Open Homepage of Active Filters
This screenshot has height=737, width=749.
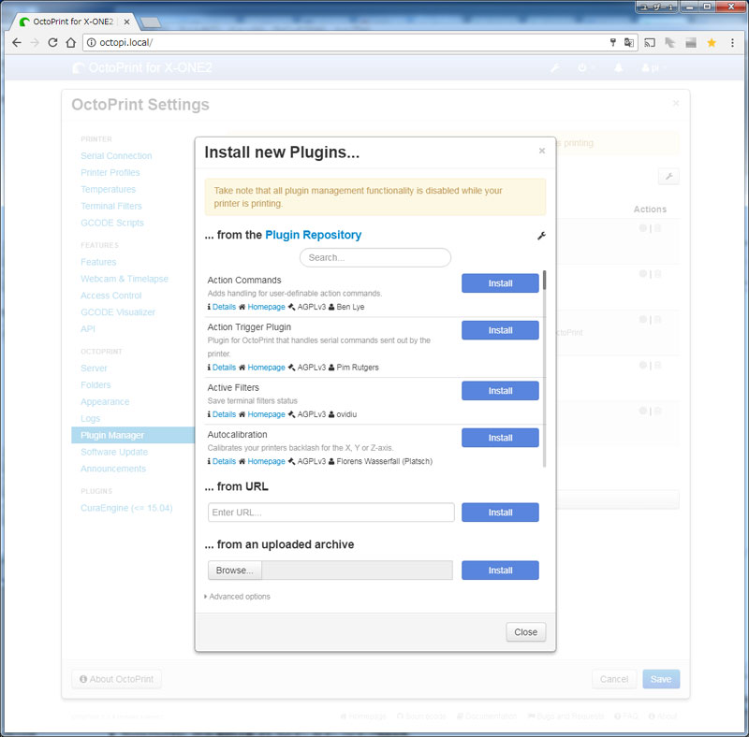point(266,414)
